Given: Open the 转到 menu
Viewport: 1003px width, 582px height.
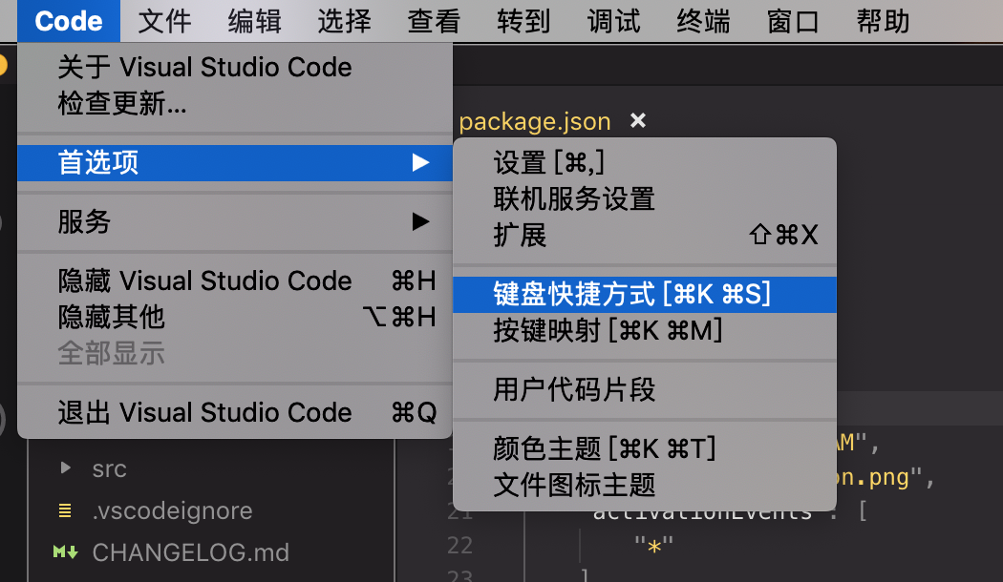Looking at the screenshot, I should pos(523,21).
